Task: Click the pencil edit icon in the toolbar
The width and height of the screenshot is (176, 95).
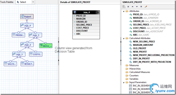Action: coord(146,7)
